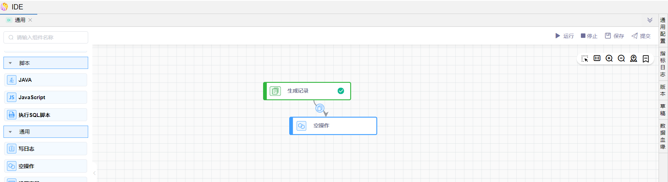Collapse the 通用 component group

coord(10,132)
